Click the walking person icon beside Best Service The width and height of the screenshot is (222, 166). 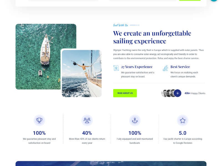165,68
